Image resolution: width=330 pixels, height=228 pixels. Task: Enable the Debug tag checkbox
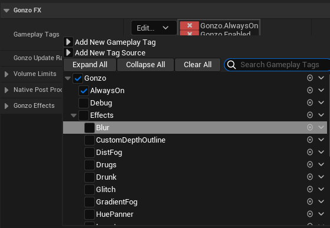(84, 103)
